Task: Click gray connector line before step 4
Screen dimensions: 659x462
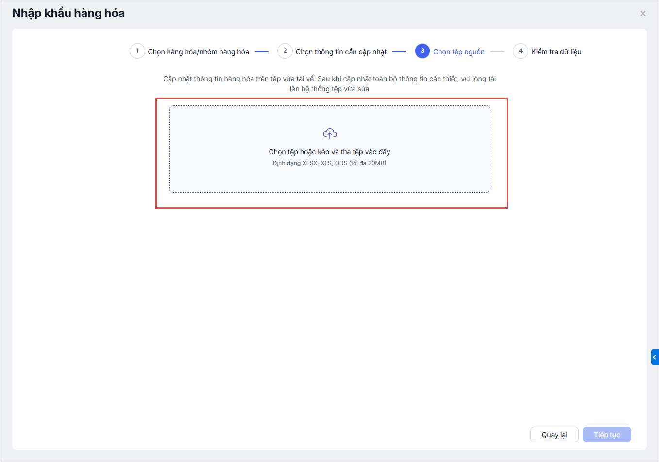Action: click(x=497, y=52)
